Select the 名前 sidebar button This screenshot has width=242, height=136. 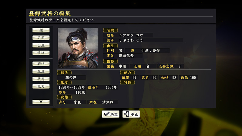[41, 38]
